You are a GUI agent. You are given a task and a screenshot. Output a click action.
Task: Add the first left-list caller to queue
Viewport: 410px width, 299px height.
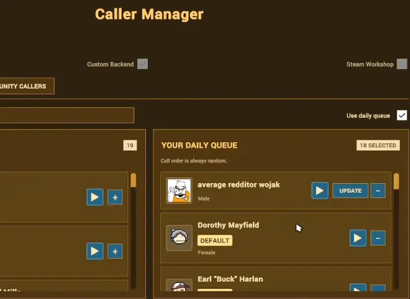coord(115,197)
